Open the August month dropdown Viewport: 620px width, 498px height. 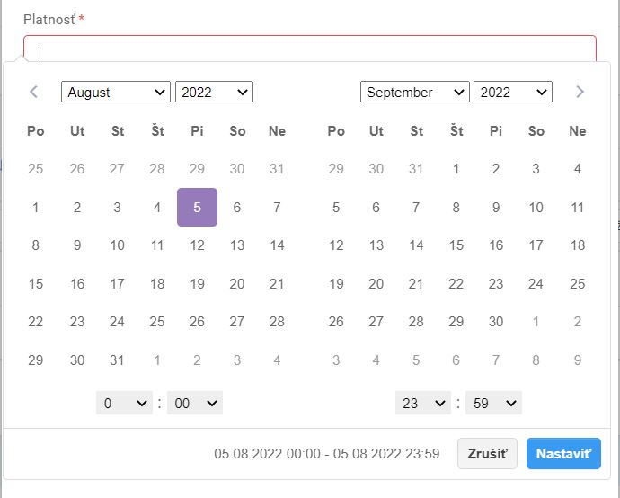pos(115,92)
